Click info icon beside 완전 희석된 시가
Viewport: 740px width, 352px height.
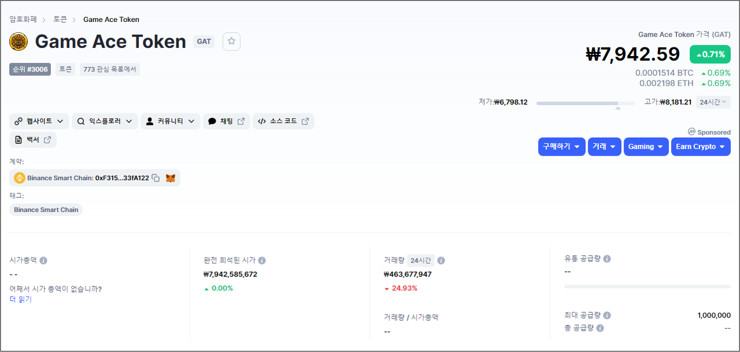click(x=262, y=261)
